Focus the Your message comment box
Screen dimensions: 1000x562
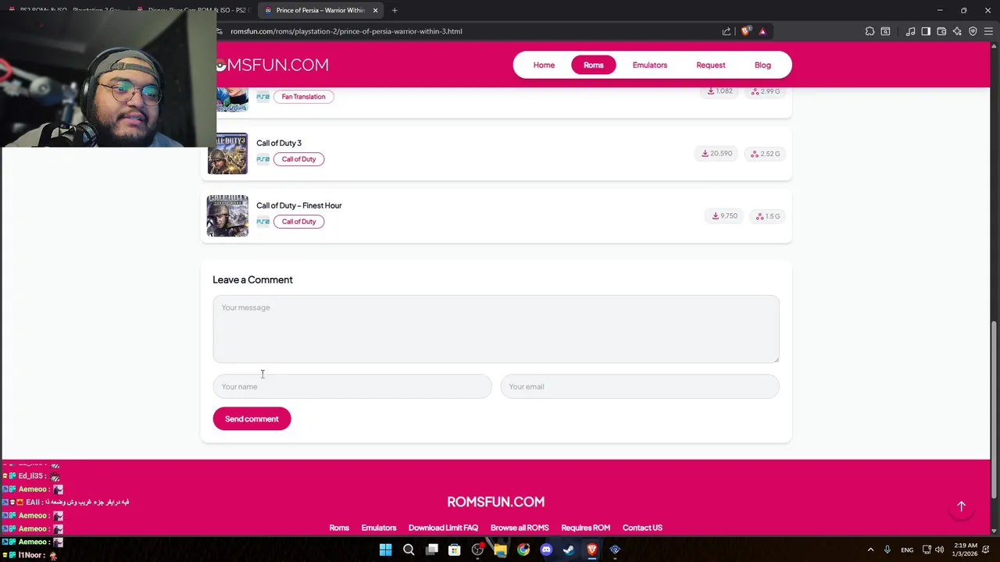496,329
